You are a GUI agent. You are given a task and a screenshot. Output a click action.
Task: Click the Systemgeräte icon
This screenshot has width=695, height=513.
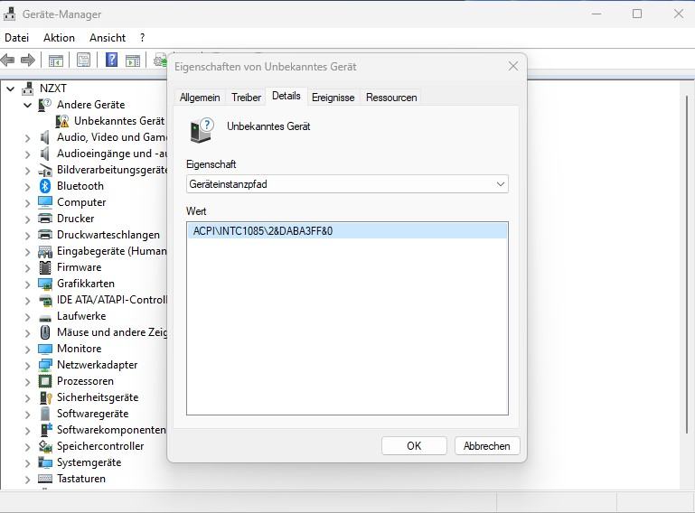tap(45, 462)
